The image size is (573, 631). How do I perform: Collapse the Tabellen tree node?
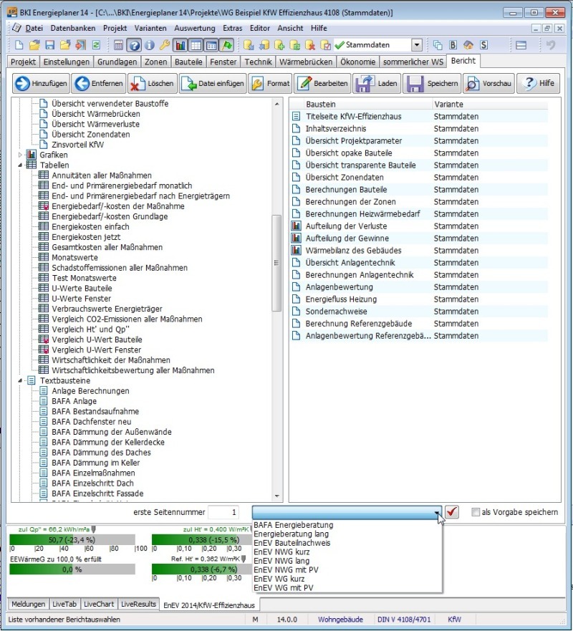point(20,165)
